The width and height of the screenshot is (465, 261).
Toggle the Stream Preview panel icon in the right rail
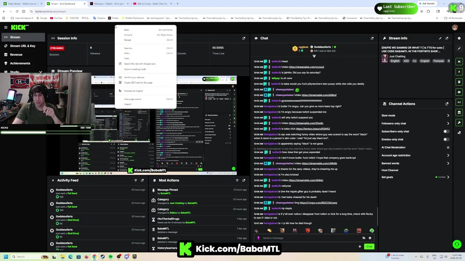tap(459, 62)
